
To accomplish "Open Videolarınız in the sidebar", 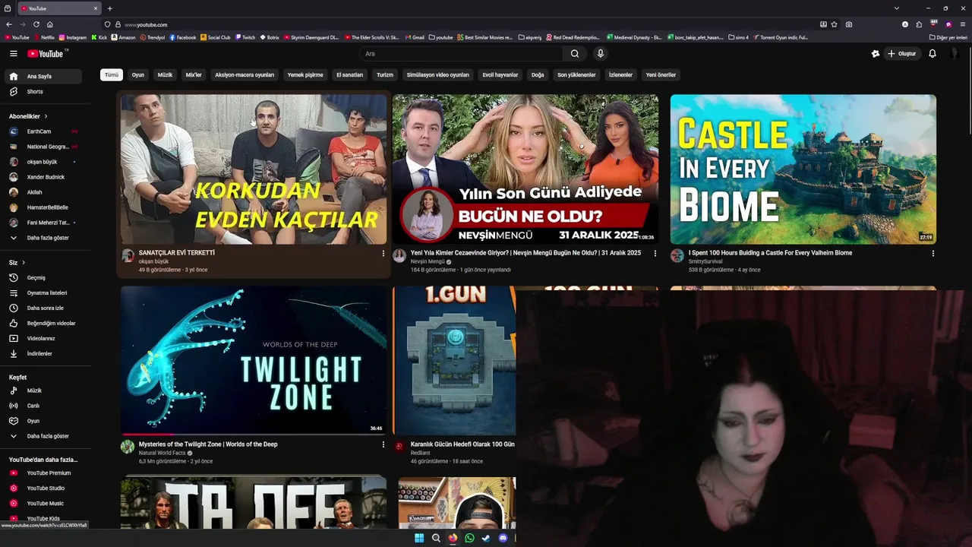I will [43, 338].
